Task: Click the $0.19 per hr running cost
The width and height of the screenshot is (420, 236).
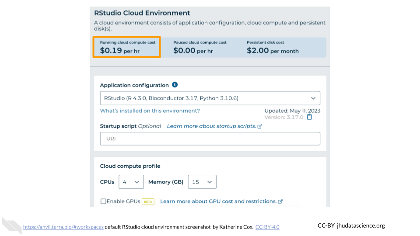Action: pos(120,50)
